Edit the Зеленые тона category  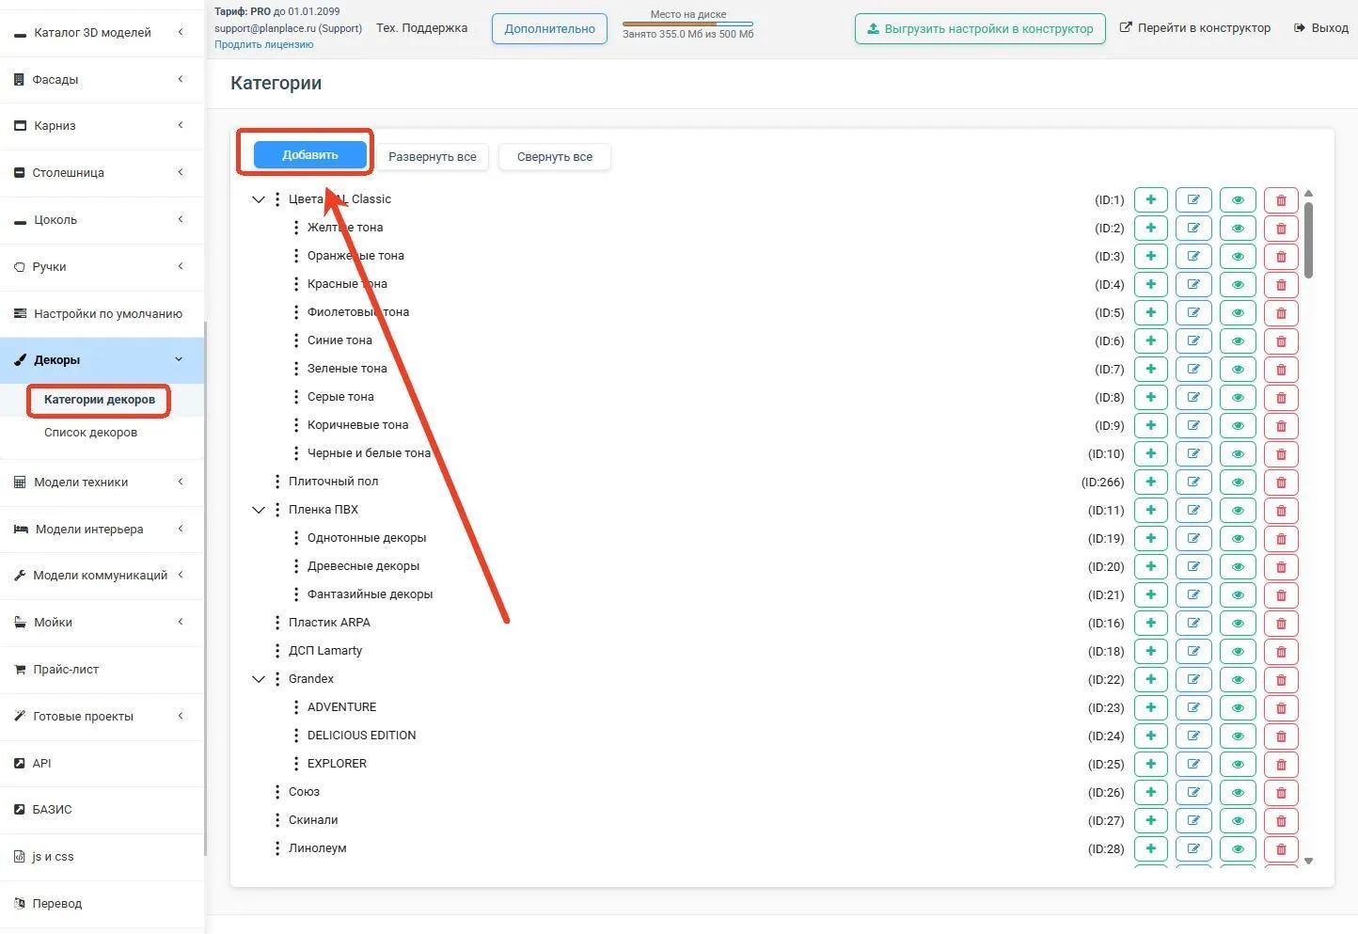tap(1193, 369)
